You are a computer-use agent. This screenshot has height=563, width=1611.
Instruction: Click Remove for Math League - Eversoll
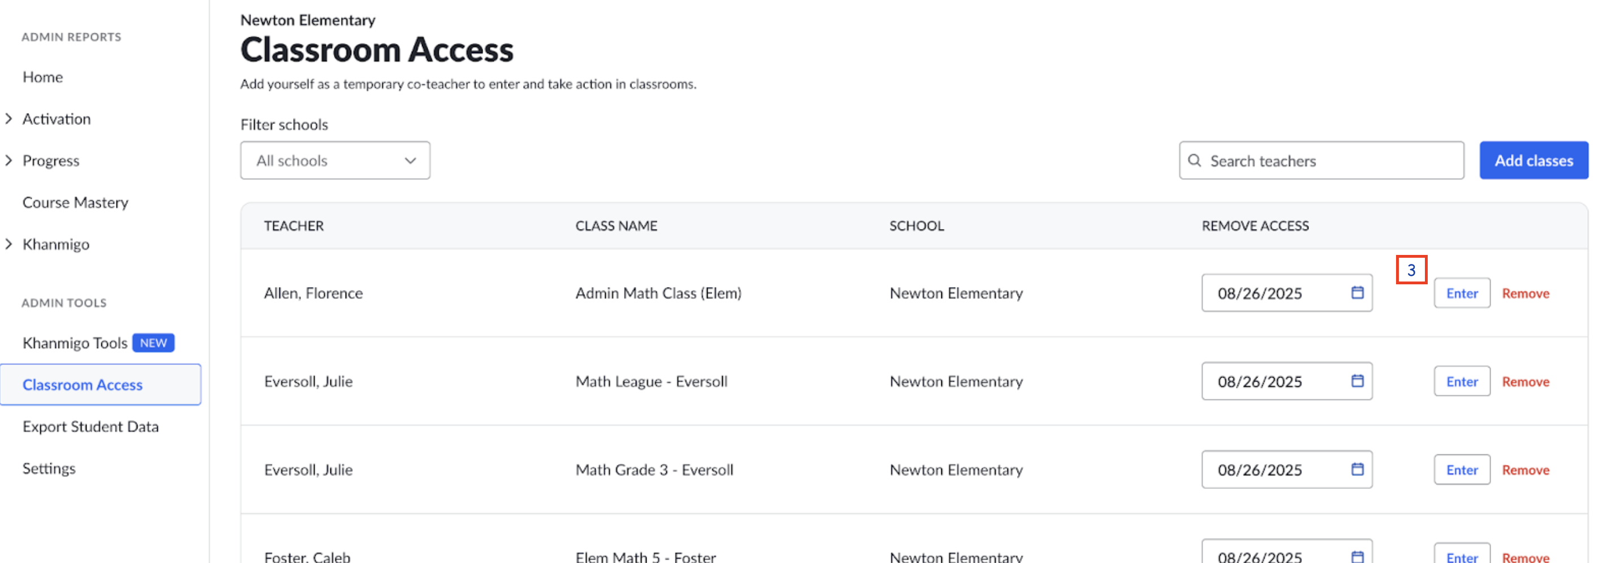point(1526,381)
